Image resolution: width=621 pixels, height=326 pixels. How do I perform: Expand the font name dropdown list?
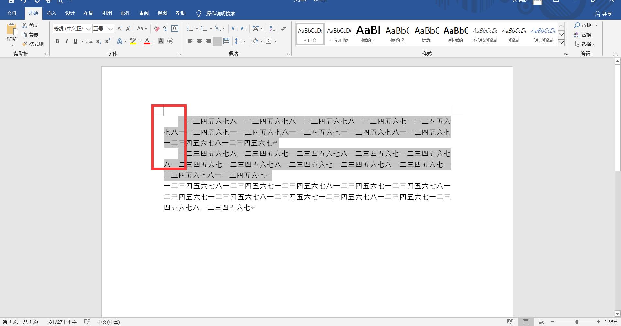tap(88, 29)
